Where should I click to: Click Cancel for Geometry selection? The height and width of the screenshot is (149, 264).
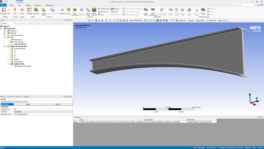57,104
